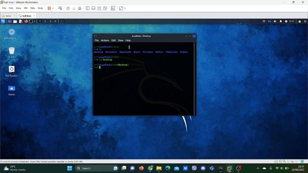Image resolution: width=308 pixels, height=173 pixels.
Task: Switch to workspace 4 in Kali panel
Action: [55, 21]
